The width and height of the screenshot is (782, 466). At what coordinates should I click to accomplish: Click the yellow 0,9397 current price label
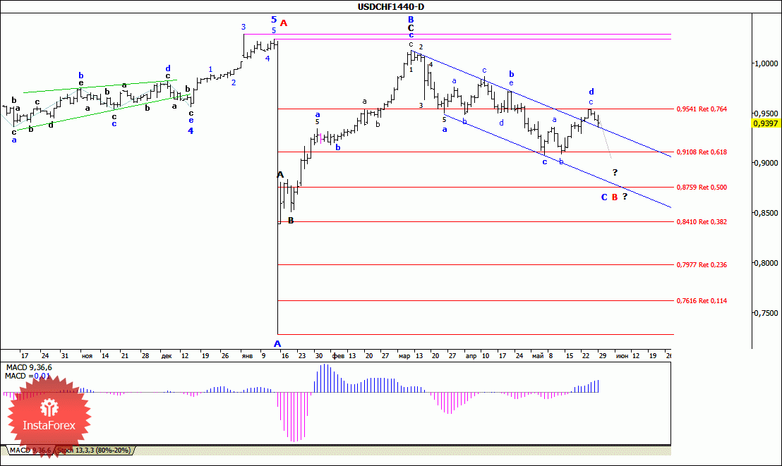click(765, 123)
